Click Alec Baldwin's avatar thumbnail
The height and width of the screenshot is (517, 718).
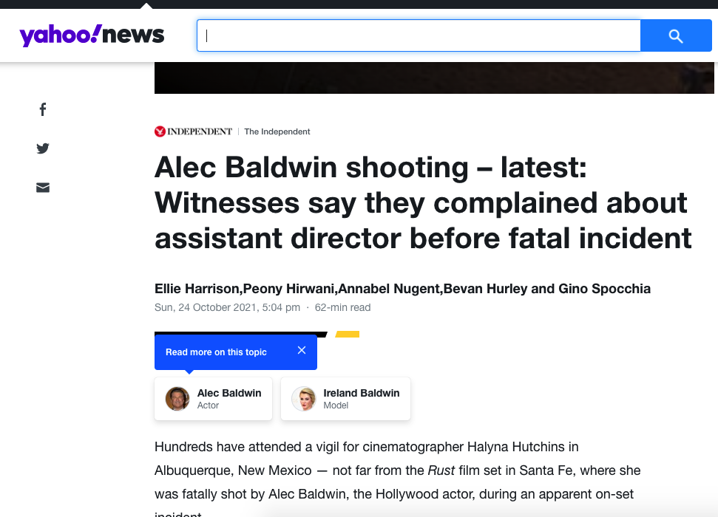(x=177, y=399)
